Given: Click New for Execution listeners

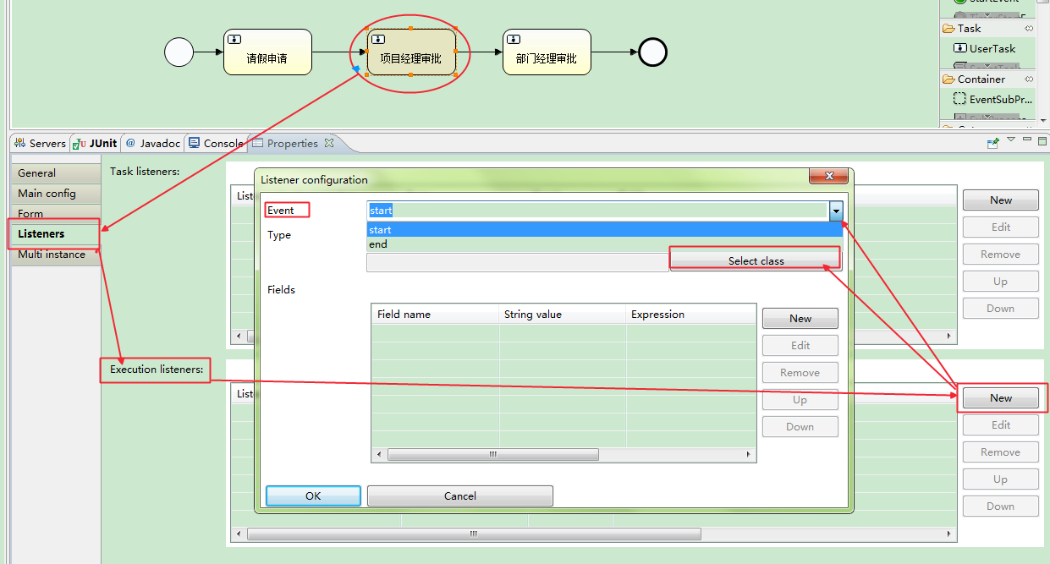Looking at the screenshot, I should point(1001,397).
